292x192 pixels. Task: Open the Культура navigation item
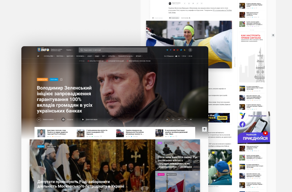(x=112, y=56)
